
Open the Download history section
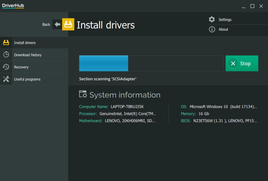34,55
